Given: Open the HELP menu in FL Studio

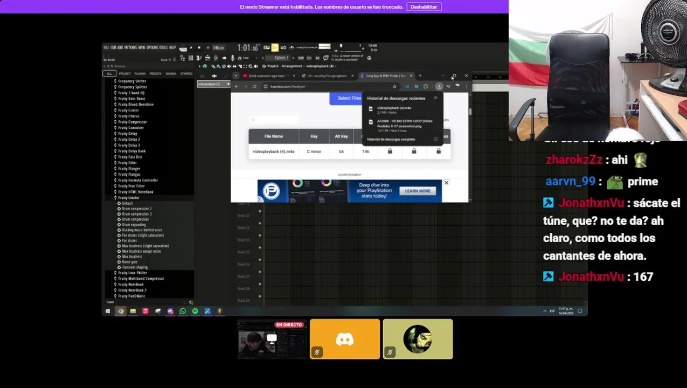Looking at the screenshot, I should pos(172,47).
